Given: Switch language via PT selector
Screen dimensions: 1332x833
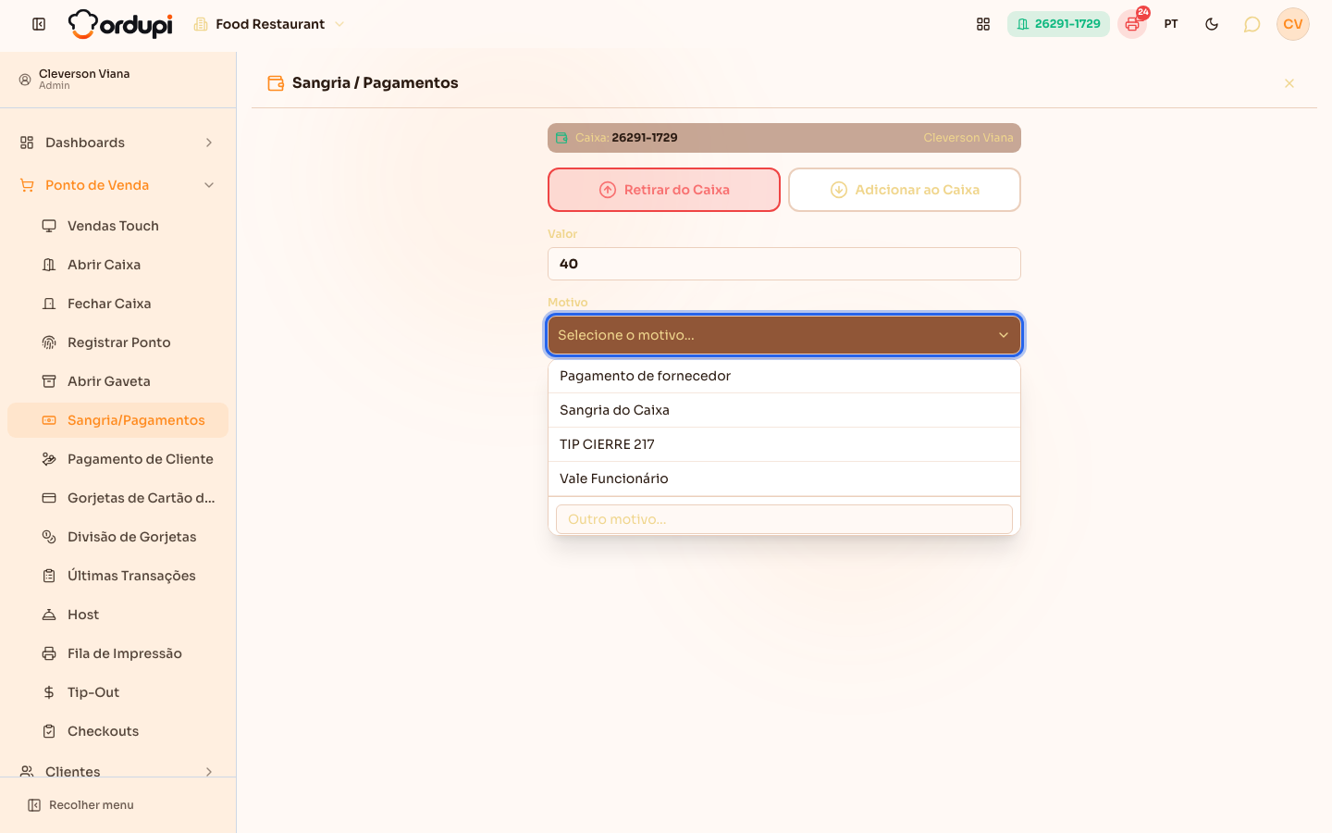Looking at the screenshot, I should tap(1171, 24).
